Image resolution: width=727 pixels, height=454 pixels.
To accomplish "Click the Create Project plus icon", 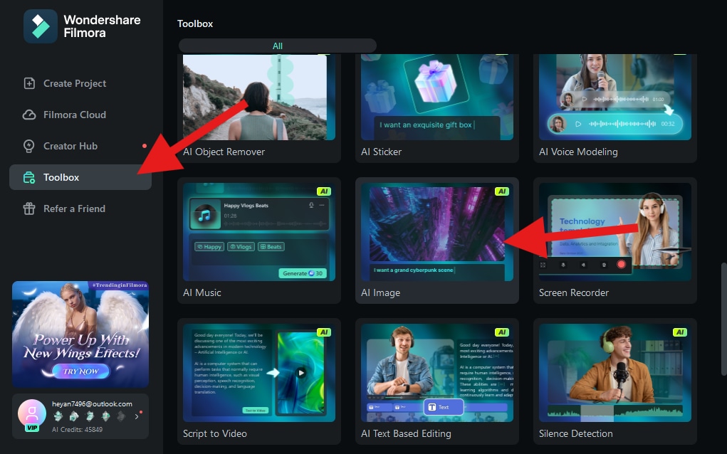I will click(x=29, y=83).
